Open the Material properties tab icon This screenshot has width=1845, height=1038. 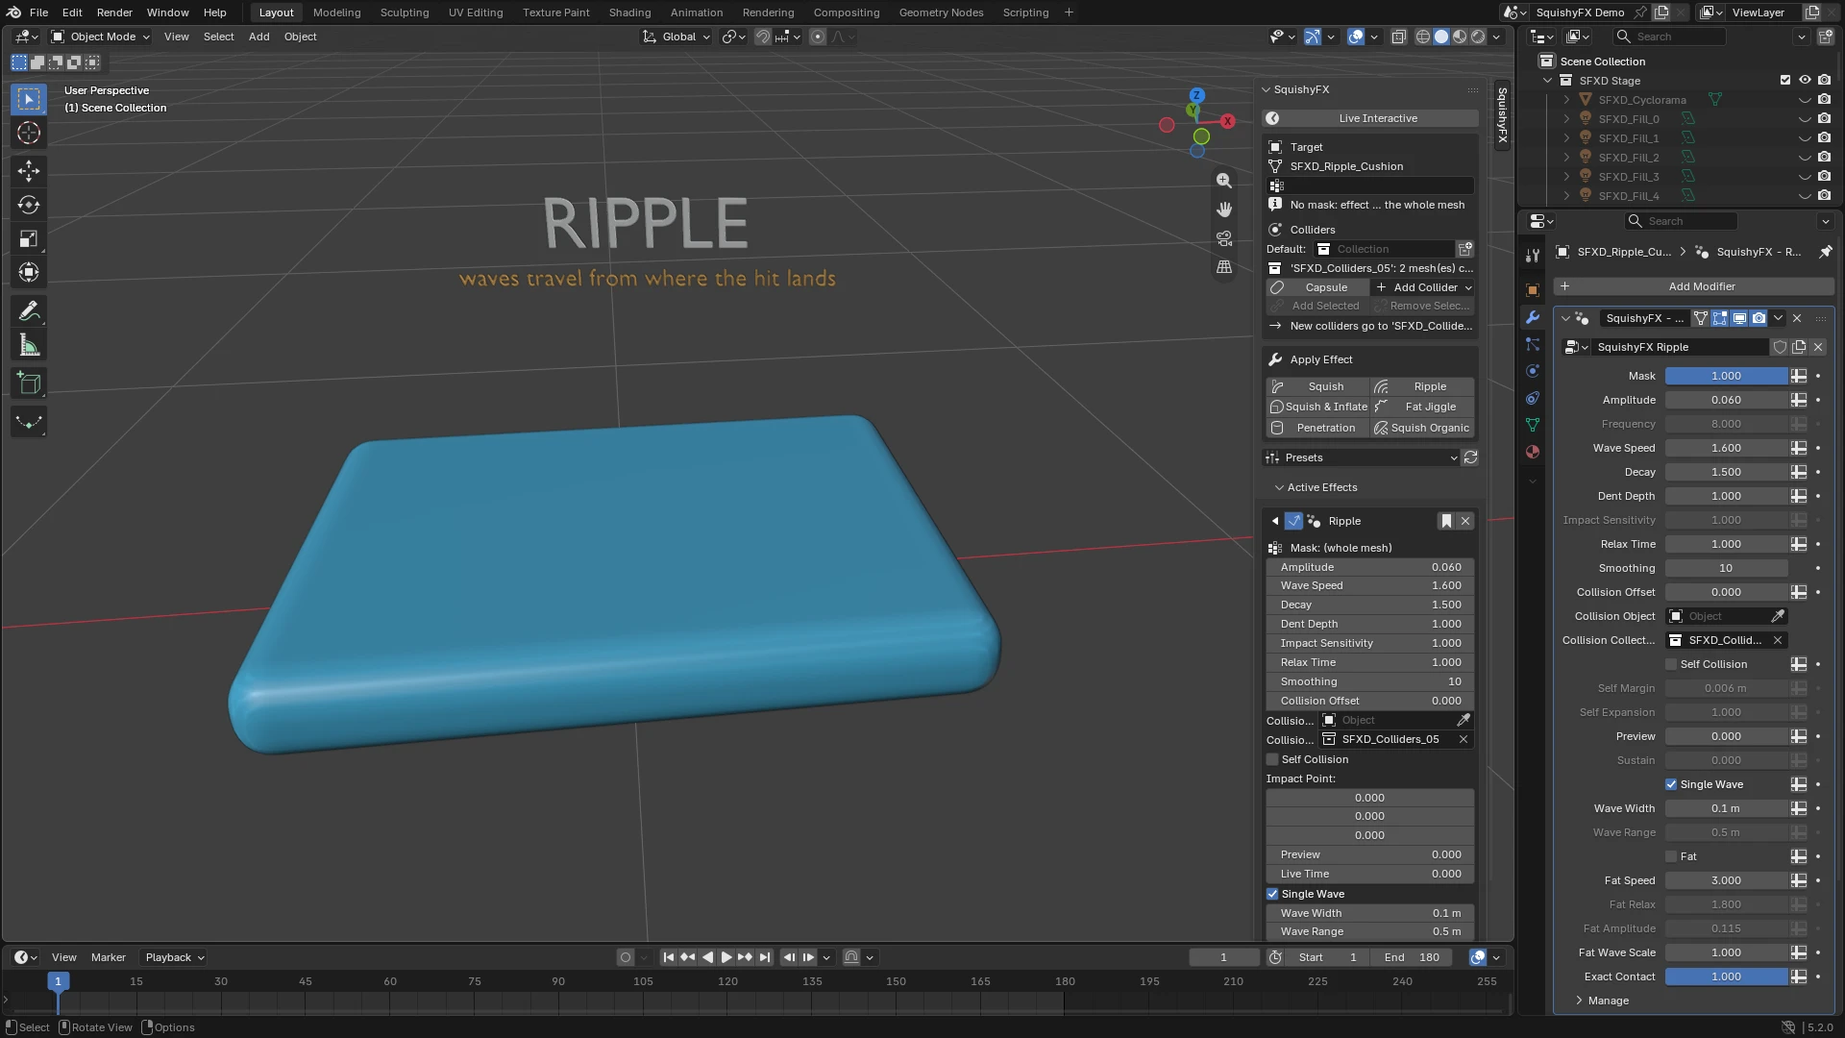1533,452
